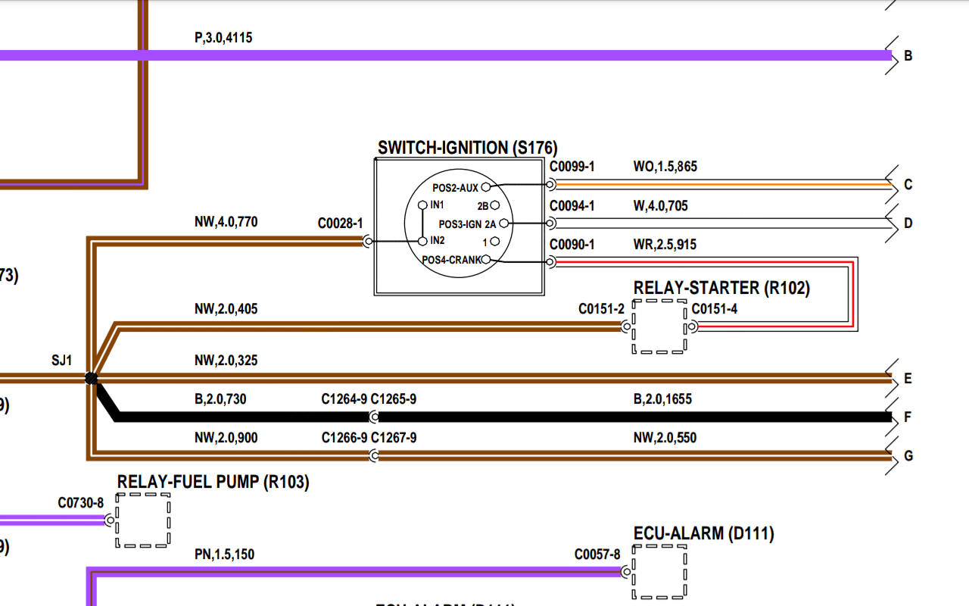Click the IN2 terminal circle
The height and width of the screenshot is (606, 969).
click(x=423, y=242)
